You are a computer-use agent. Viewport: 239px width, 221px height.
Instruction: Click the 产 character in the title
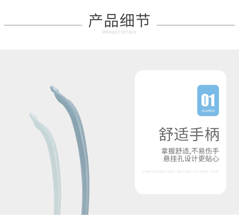[96, 21]
